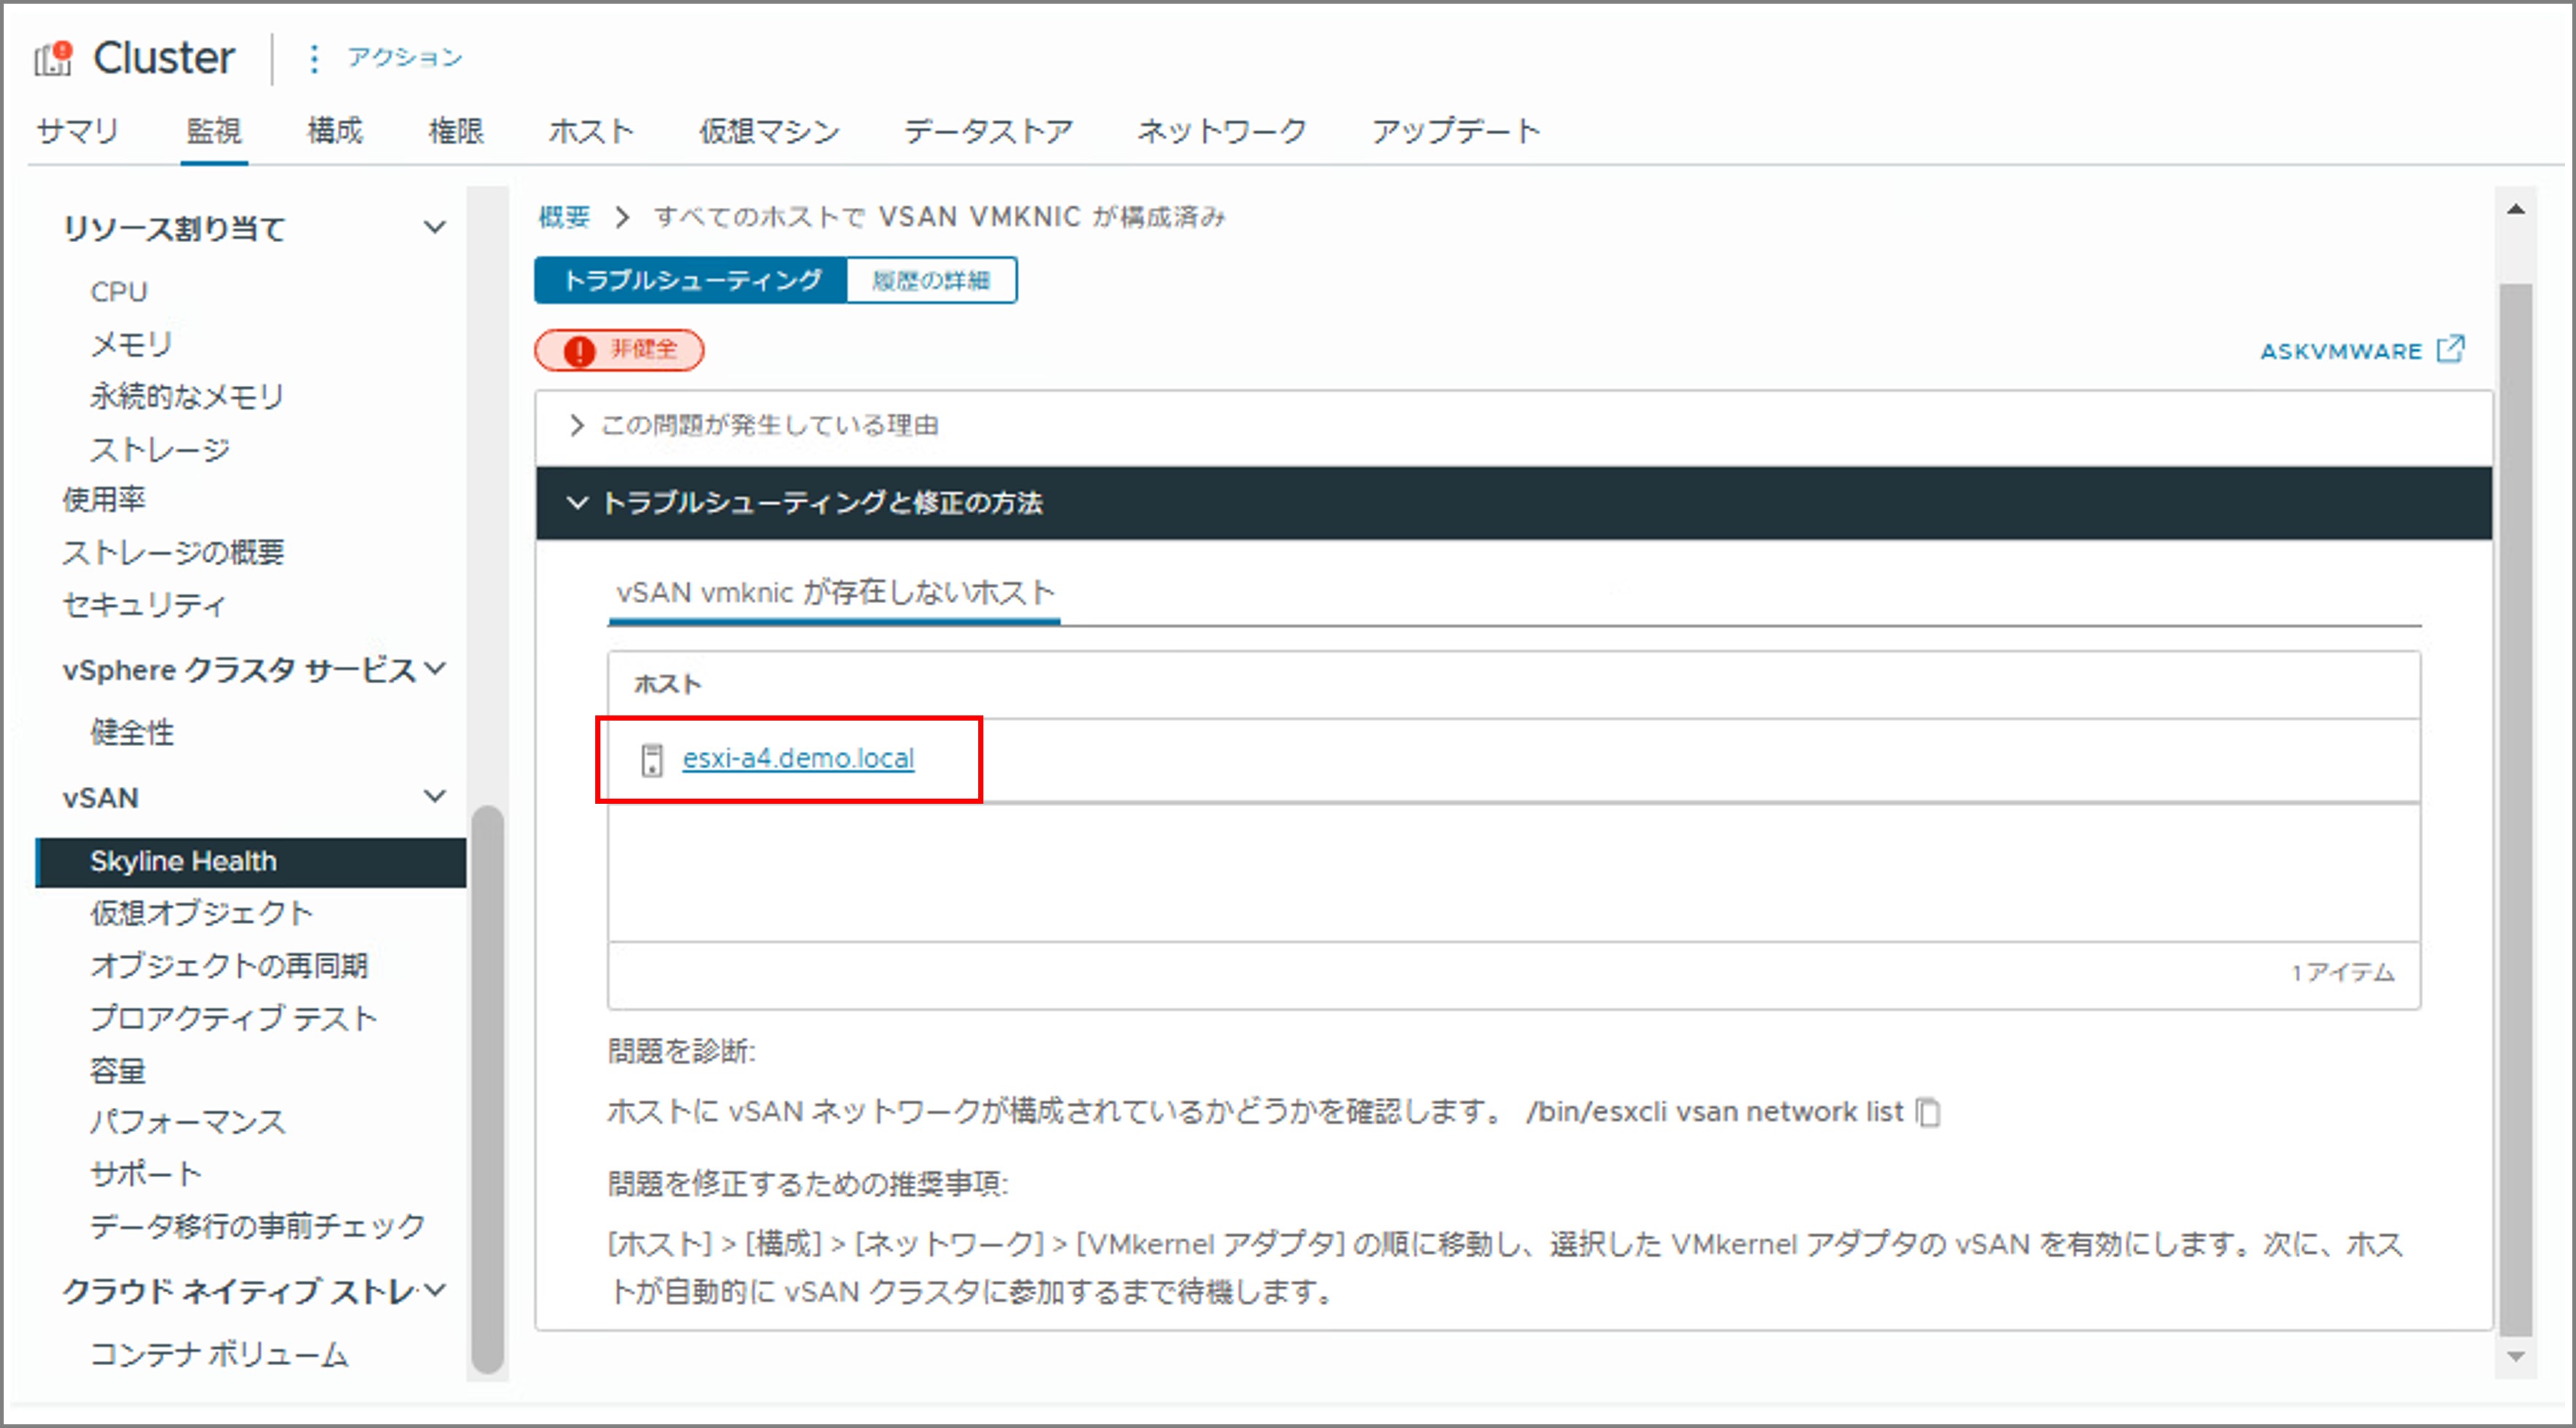Screen dimensions: 2576x1428
Task: Select Skyline Health in the sidebar
Action: pyautogui.click(x=251, y=861)
